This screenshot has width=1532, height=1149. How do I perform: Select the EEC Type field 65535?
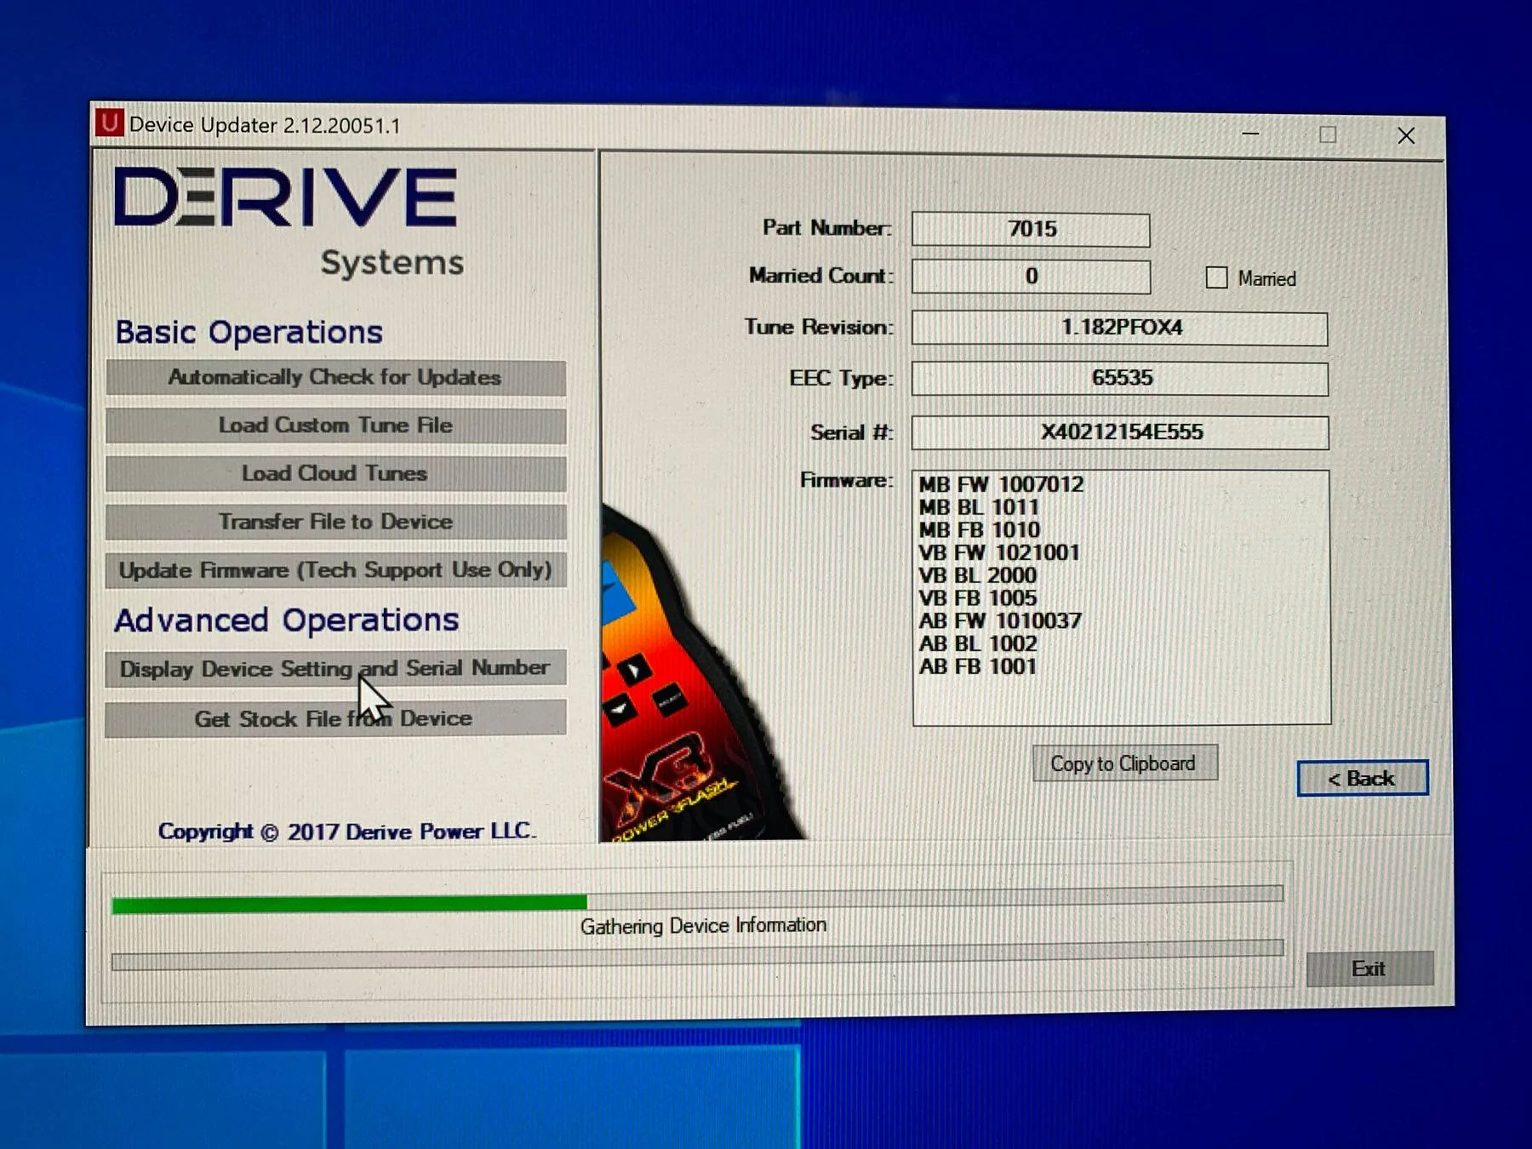(1119, 379)
